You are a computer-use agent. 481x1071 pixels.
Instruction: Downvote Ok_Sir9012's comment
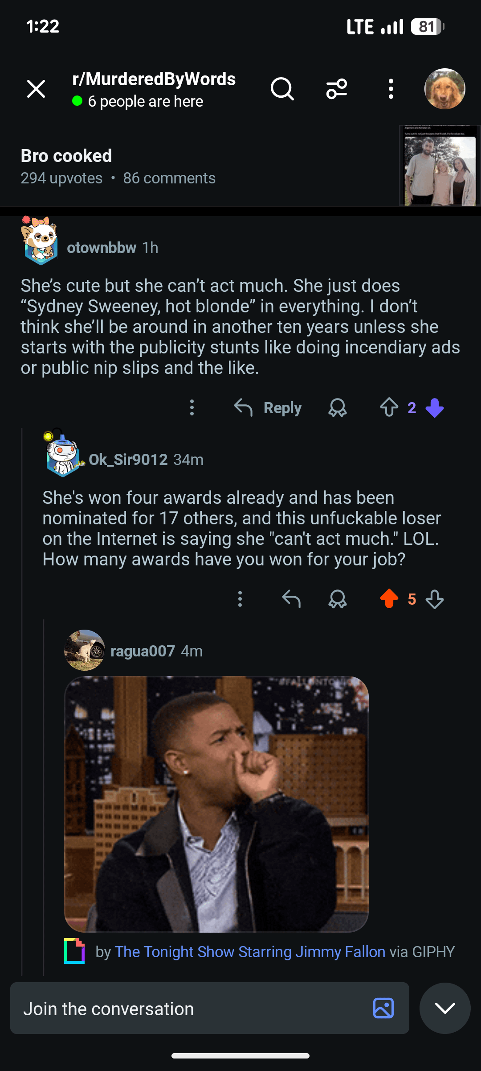click(x=435, y=599)
